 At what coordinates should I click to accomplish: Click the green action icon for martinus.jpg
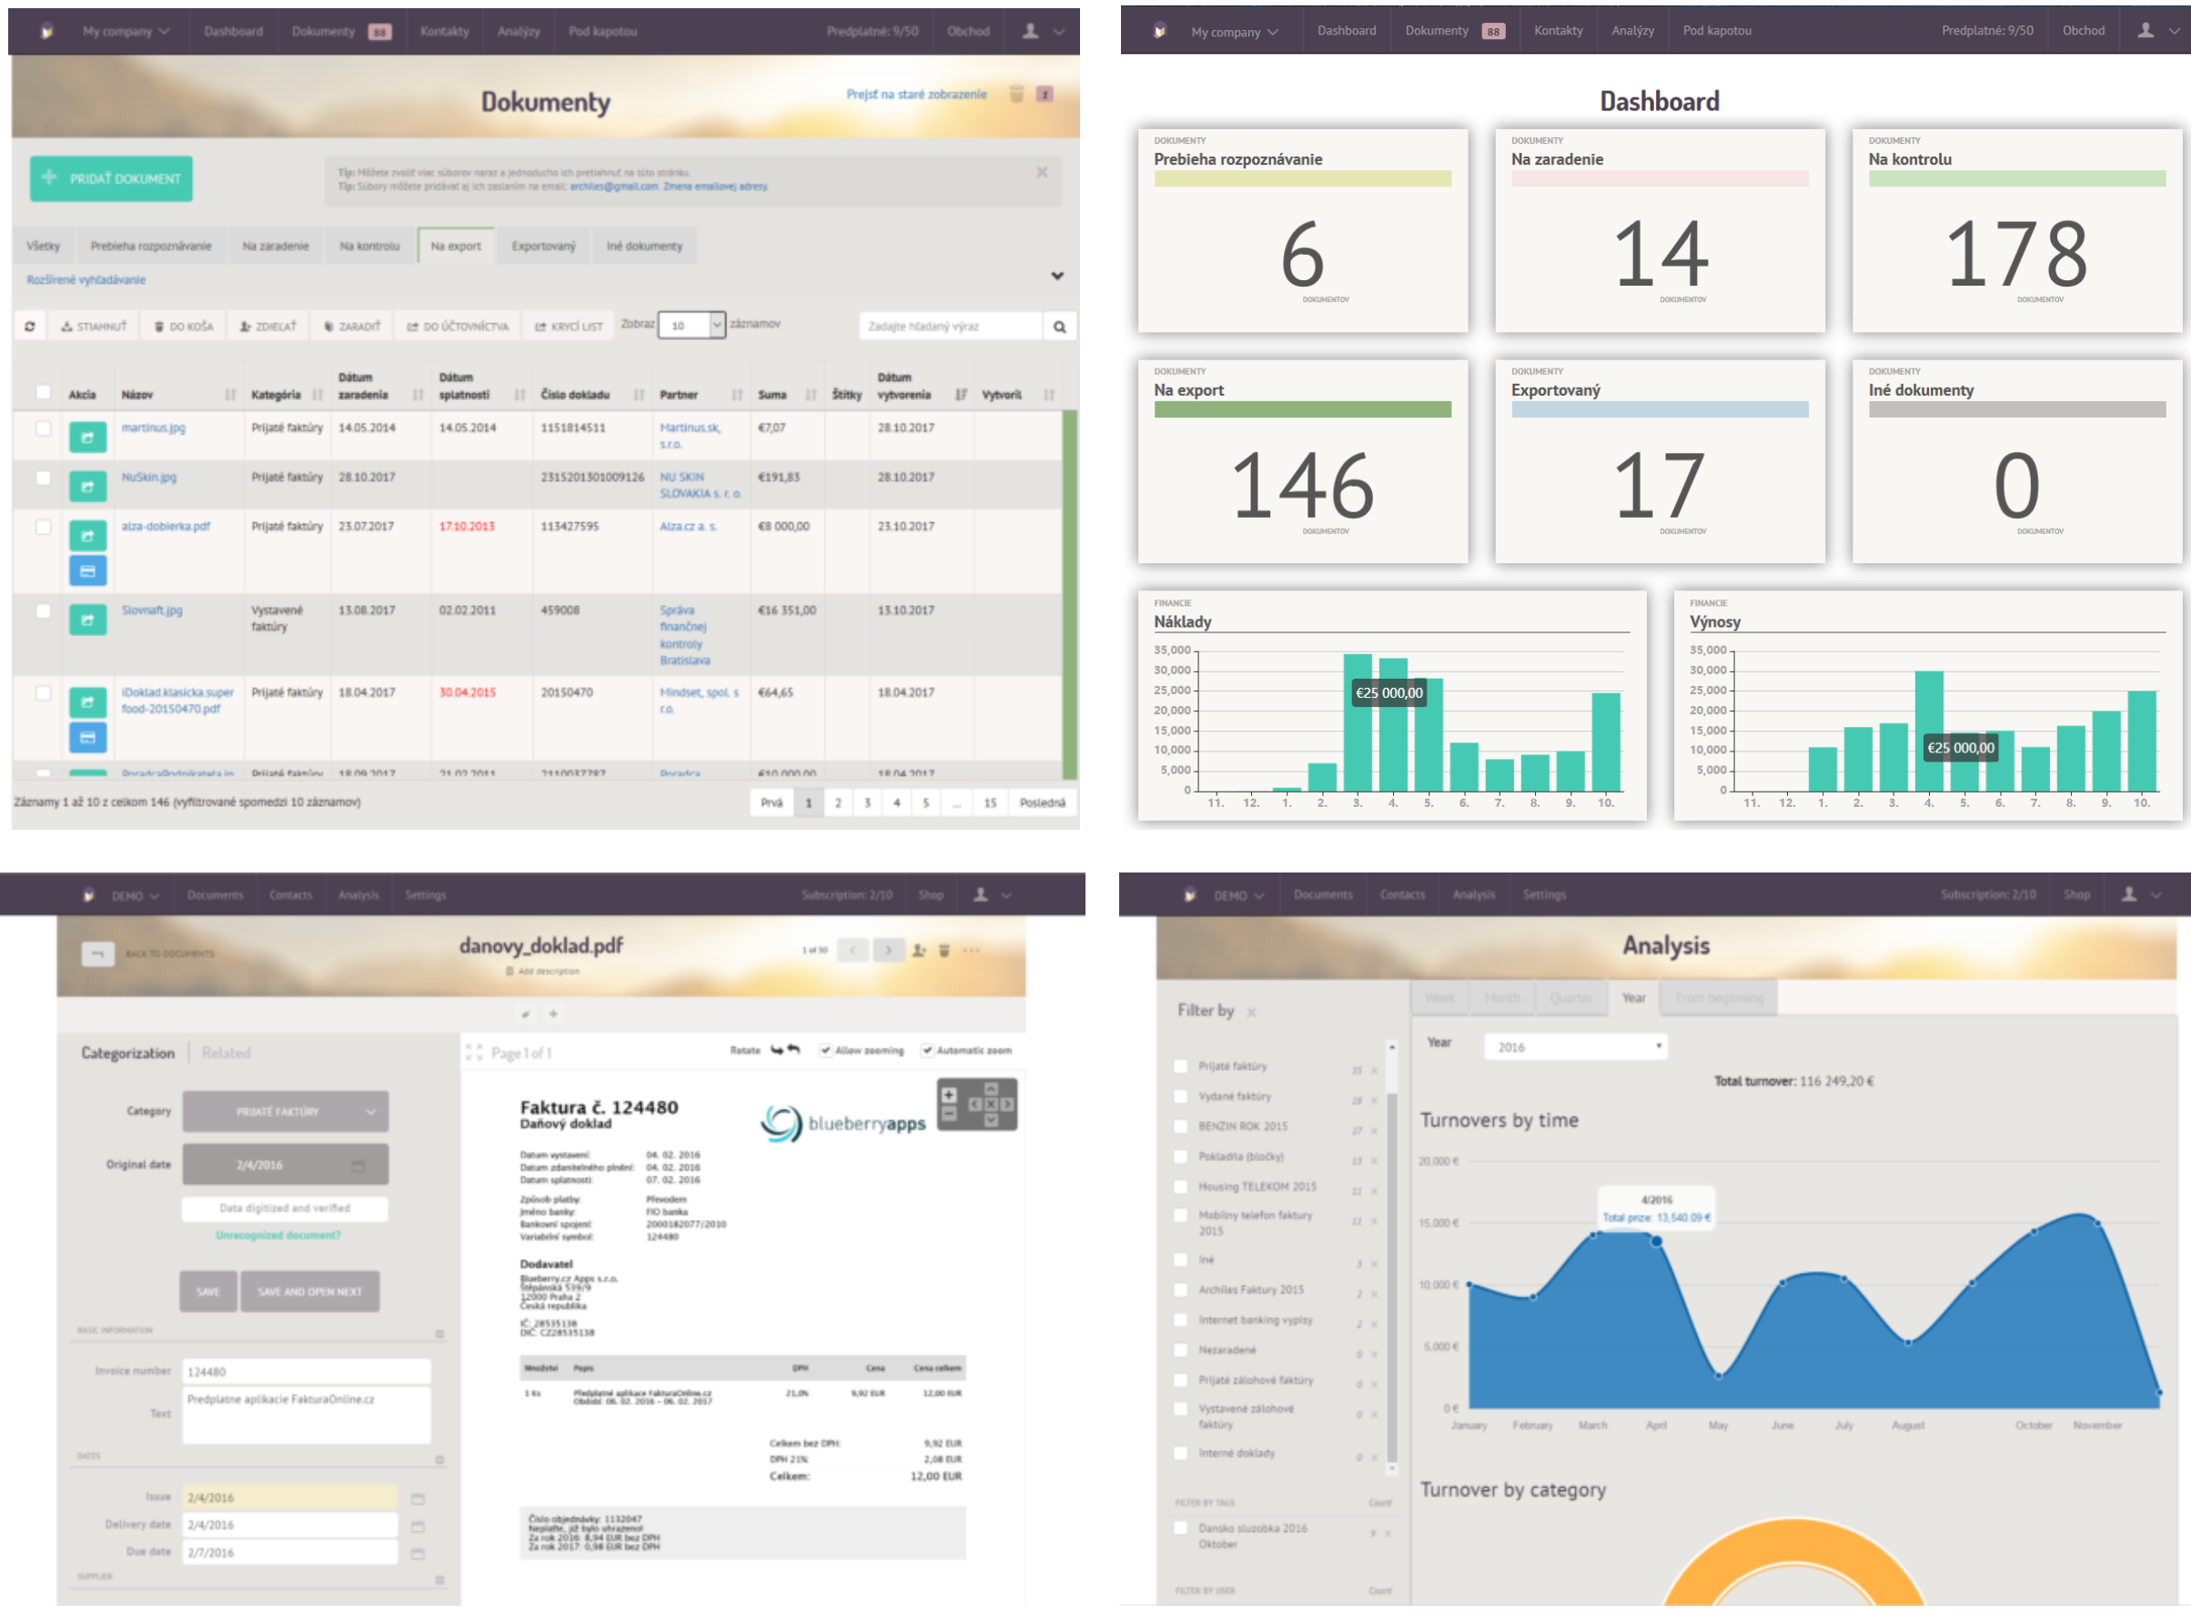click(88, 437)
